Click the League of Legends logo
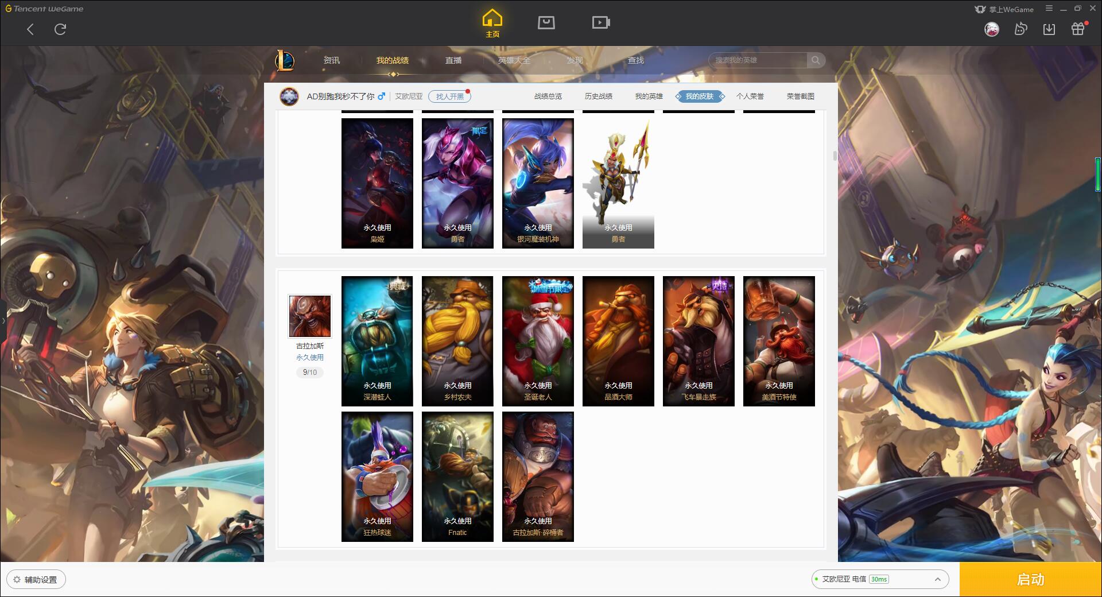 click(x=285, y=60)
